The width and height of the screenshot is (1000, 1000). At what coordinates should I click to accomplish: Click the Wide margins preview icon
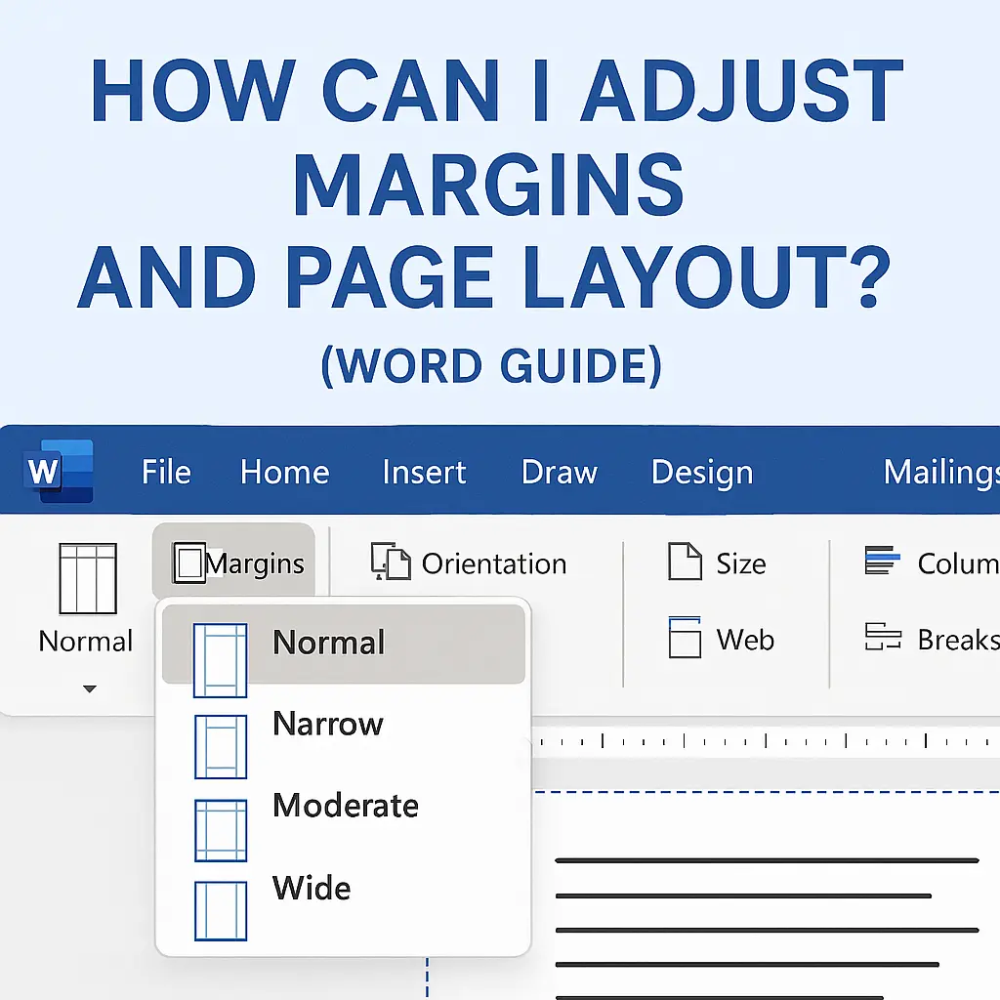pos(221,908)
